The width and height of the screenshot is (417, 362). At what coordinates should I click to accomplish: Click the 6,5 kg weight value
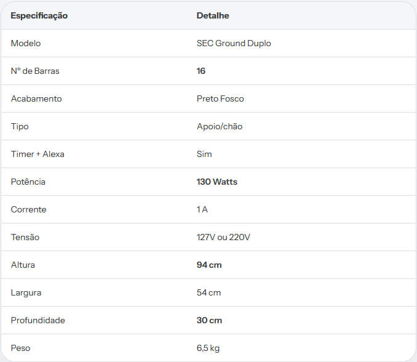coord(208,348)
